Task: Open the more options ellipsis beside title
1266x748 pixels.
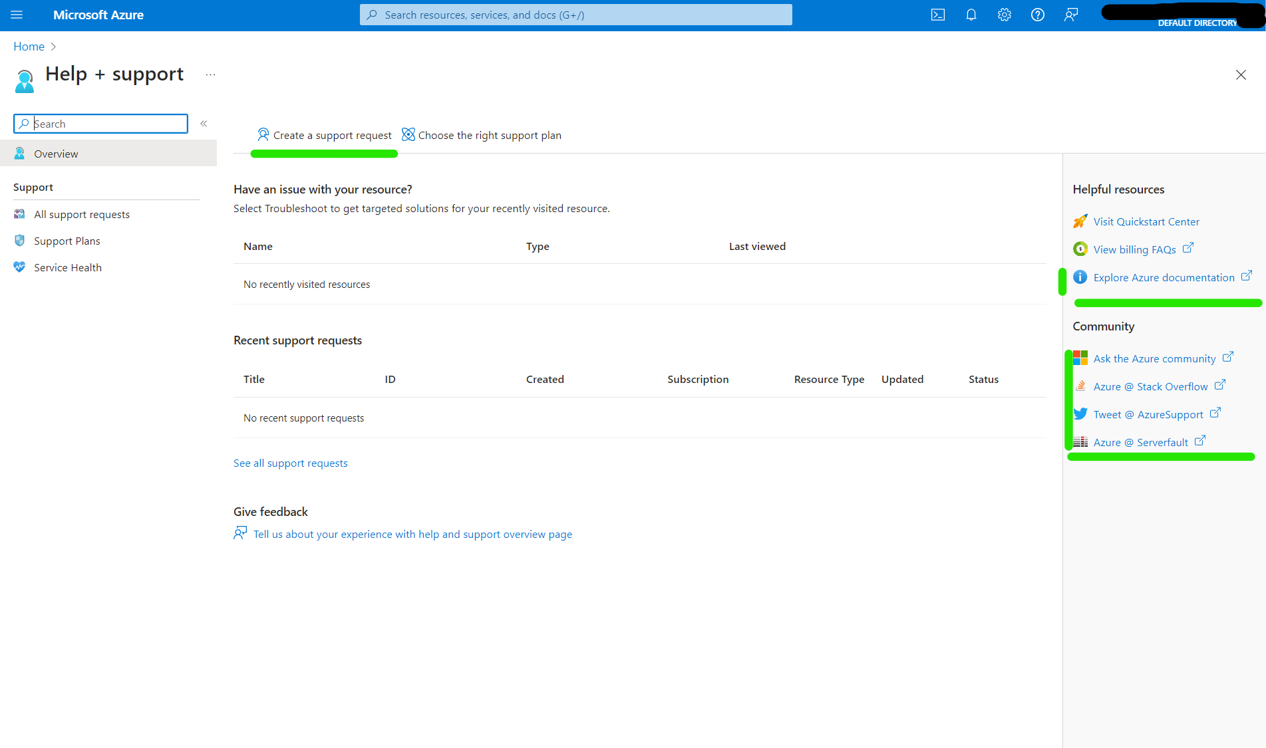Action: (x=210, y=75)
